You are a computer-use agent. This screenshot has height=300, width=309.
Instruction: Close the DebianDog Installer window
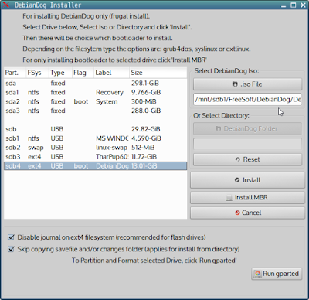pos(303,5)
